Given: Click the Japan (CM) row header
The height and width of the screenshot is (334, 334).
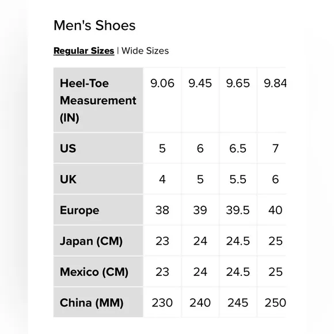Looking at the screenshot, I should [98, 241].
